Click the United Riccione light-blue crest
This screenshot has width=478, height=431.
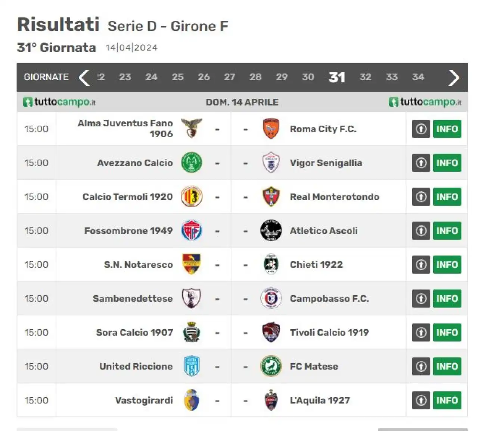pyautogui.click(x=192, y=366)
